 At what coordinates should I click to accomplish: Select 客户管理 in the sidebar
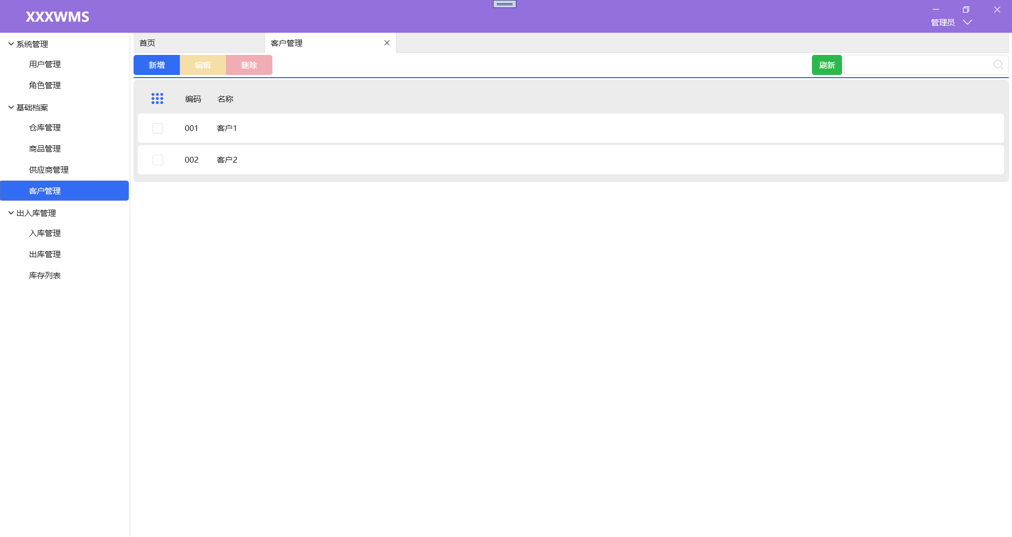(x=64, y=191)
